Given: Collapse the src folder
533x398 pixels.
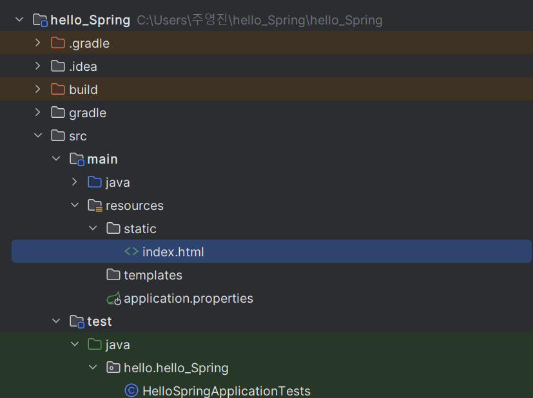Looking at the screenshot, I should tap(38, 136).
